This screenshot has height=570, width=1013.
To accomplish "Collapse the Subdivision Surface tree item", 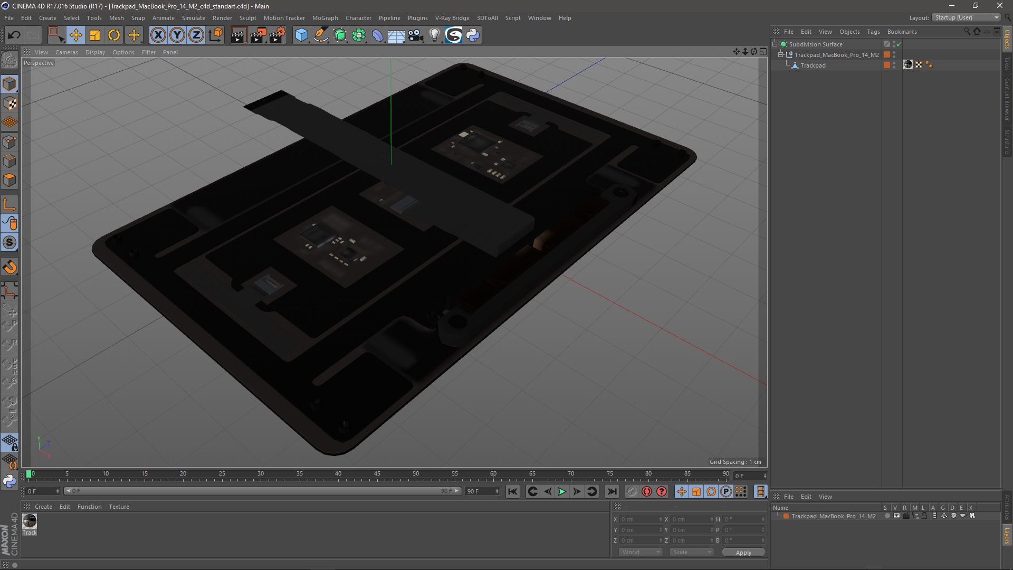I will [x=775, y=44].
